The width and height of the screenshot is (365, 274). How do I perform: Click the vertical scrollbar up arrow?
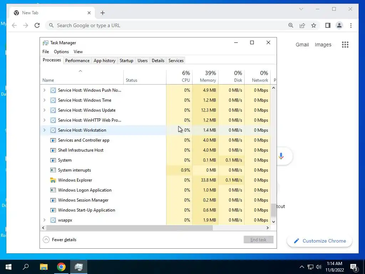[x=273, y=88]
